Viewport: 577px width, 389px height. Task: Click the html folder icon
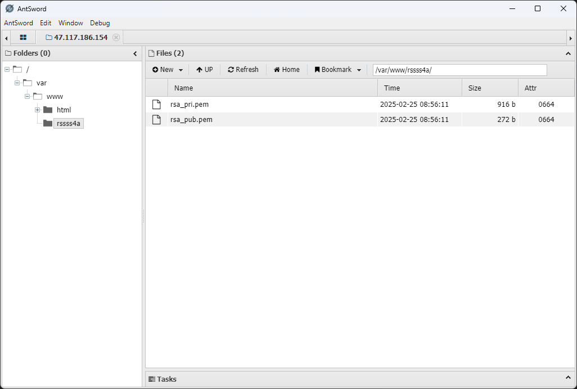48,110
